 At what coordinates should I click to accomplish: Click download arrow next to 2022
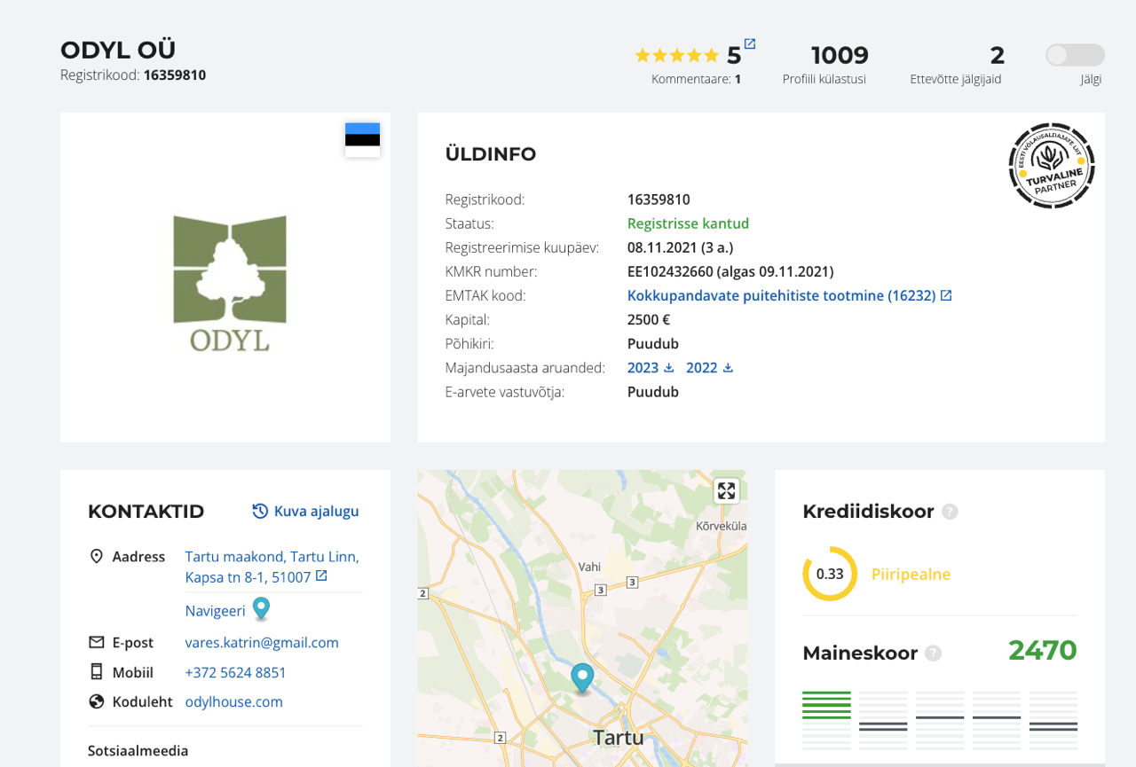click(728, 367)
